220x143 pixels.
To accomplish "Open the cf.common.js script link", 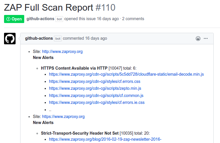I will point(96,95).
